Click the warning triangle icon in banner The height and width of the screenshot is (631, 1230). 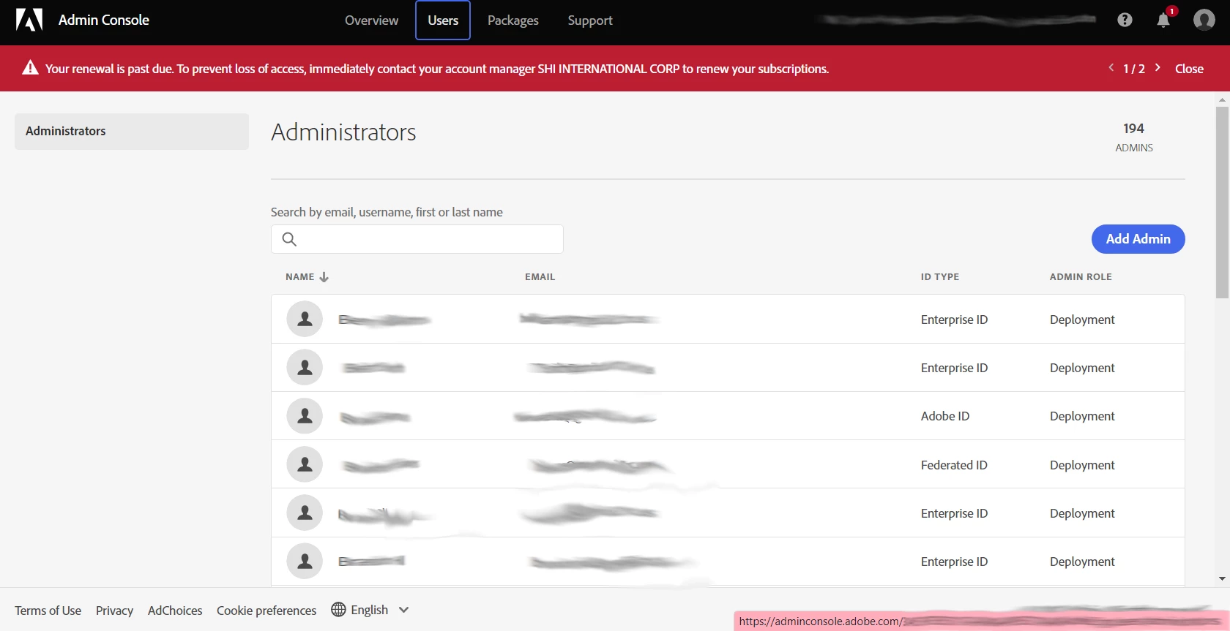pos(30,68)
